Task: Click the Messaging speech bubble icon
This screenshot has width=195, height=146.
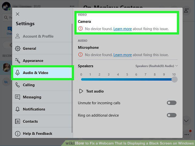Action: [17, 97]
